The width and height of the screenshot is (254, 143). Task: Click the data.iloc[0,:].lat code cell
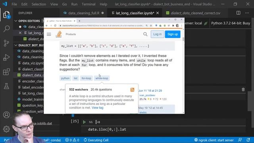coord(164,129)
